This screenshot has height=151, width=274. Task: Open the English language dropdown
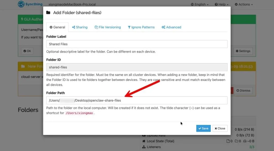pyautogui.click(x=200, y=4)
